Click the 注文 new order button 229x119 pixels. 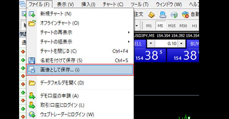pyautogui.click(x=138, y=14)
